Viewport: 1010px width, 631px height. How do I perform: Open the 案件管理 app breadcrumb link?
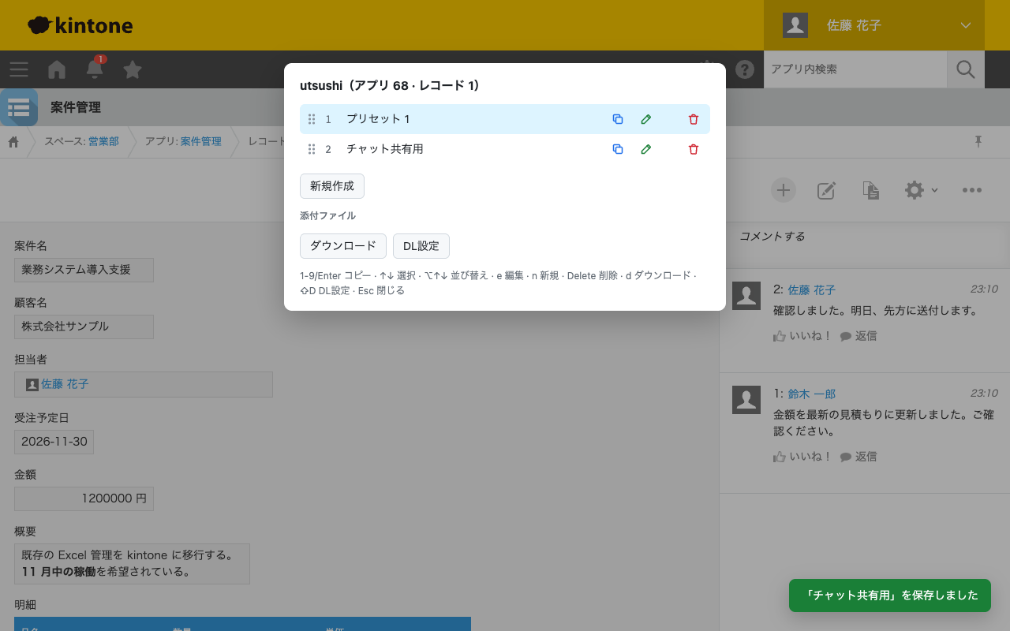click(x=201, y=142)
